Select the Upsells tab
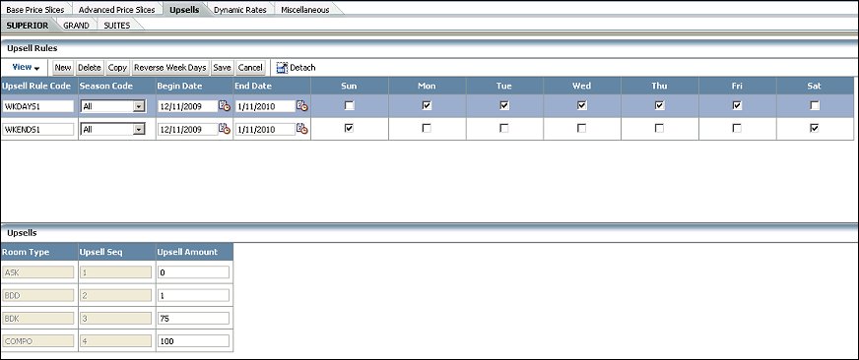The height and width of the screenshot is (360, 859). coord(184,10)
